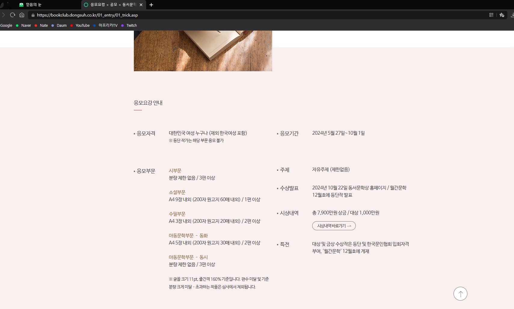Open the YouTube bookmark

tap(80, 26)
